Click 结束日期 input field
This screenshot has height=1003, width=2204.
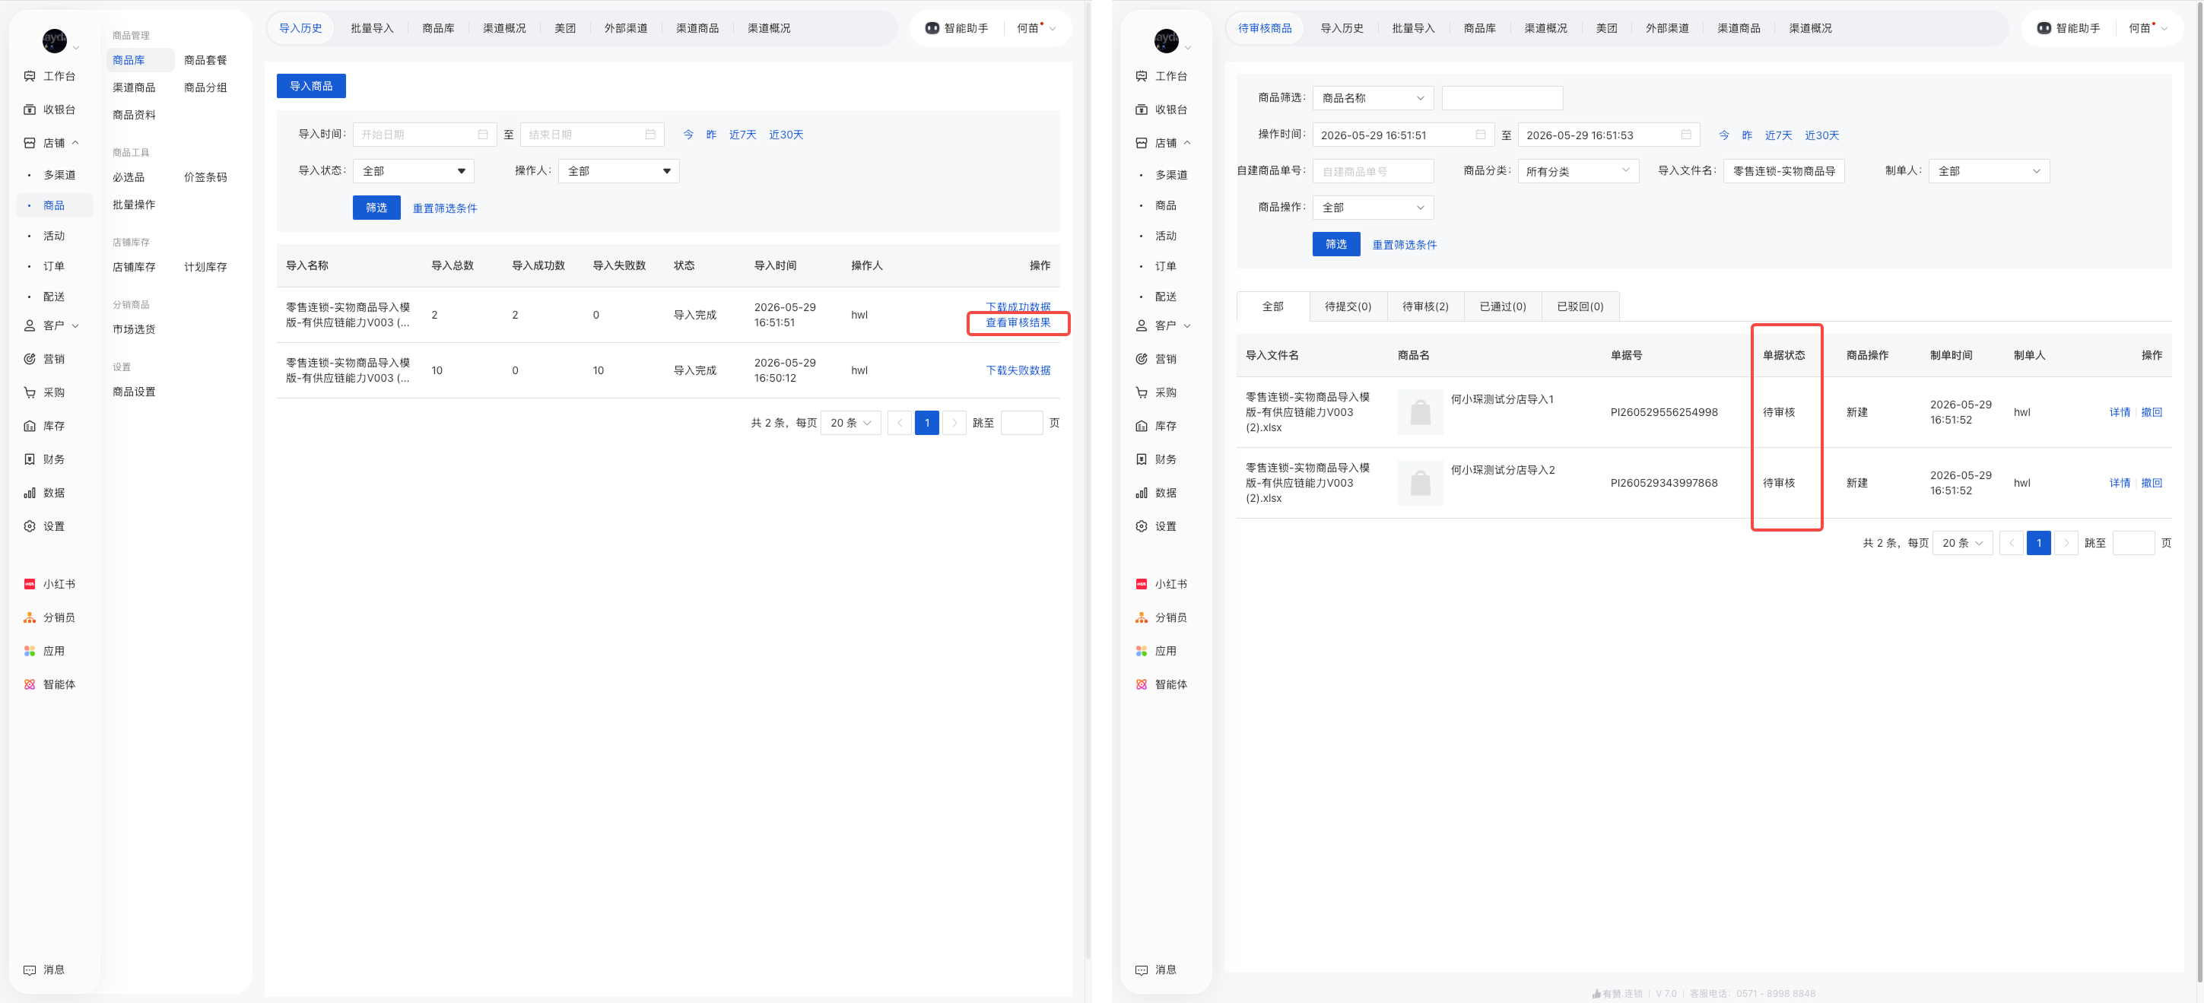pos(591,135)
